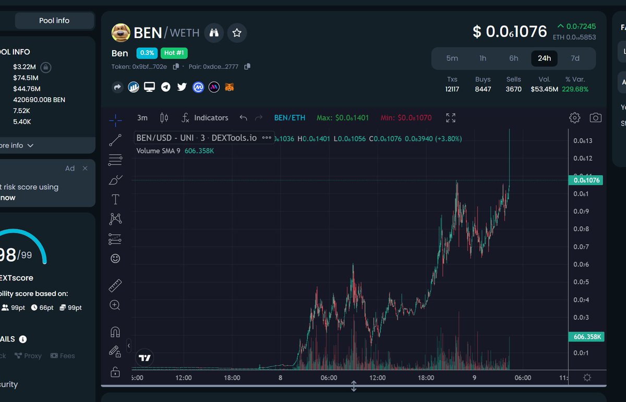The width and height of the screenshot is (626, 402).
Task: Toggle magnet mode on chart
Action: [x=115, y=332]
